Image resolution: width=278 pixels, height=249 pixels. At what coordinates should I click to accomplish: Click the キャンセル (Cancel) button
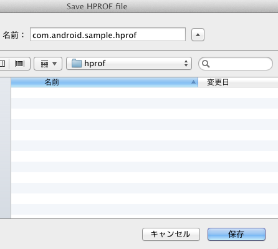coord(171,234)
